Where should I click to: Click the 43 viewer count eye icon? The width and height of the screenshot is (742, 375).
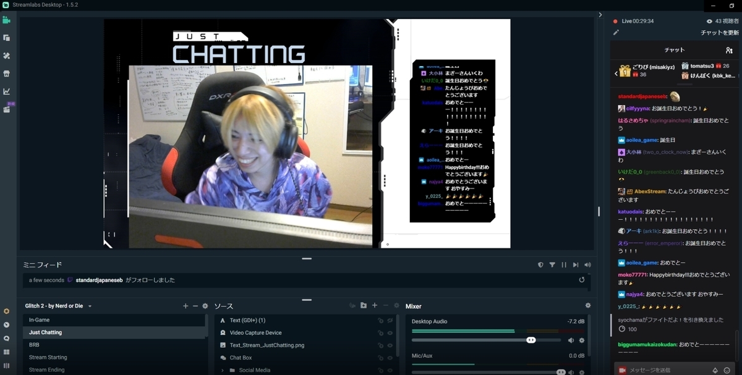click(x=709, y=21)
